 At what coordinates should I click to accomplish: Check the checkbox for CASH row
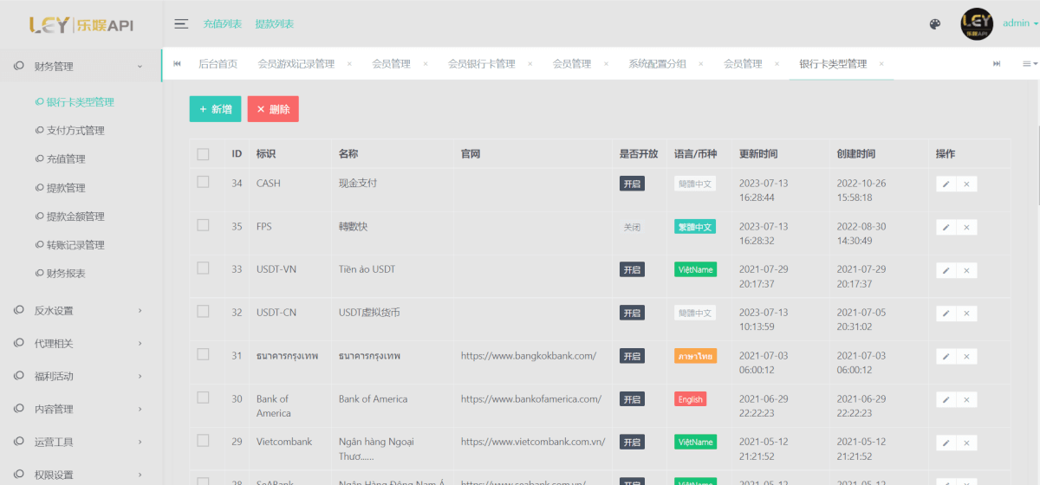point(203,182)
